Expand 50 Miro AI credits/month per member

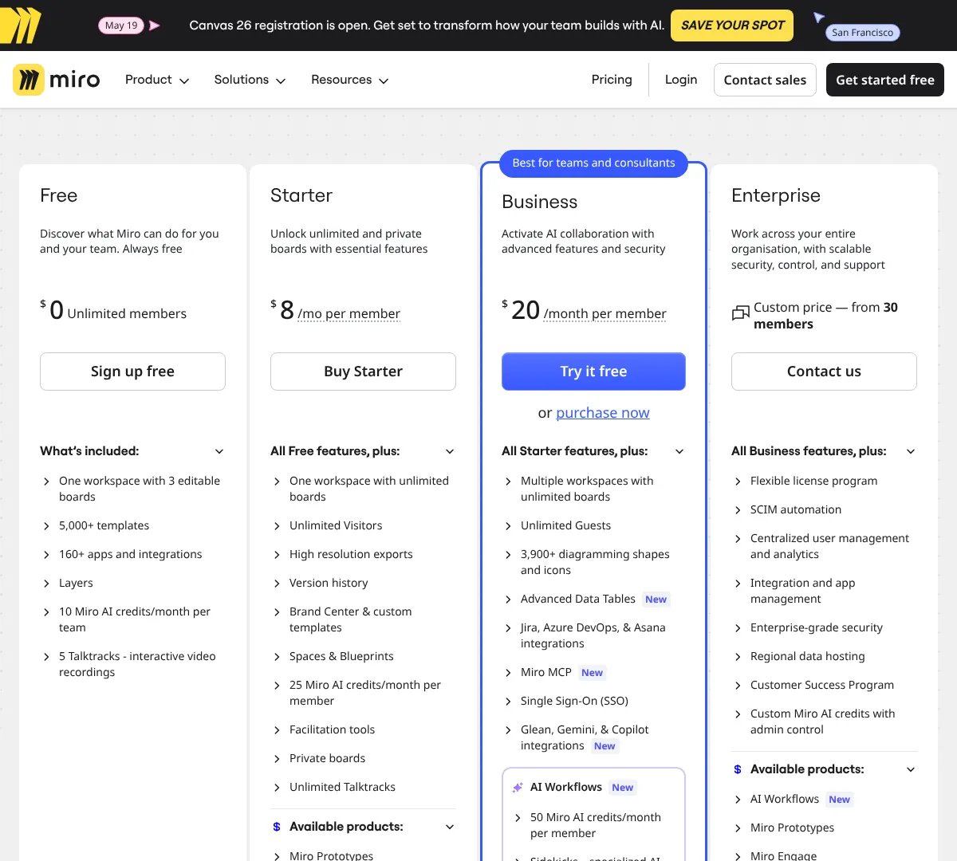point(593,825)
